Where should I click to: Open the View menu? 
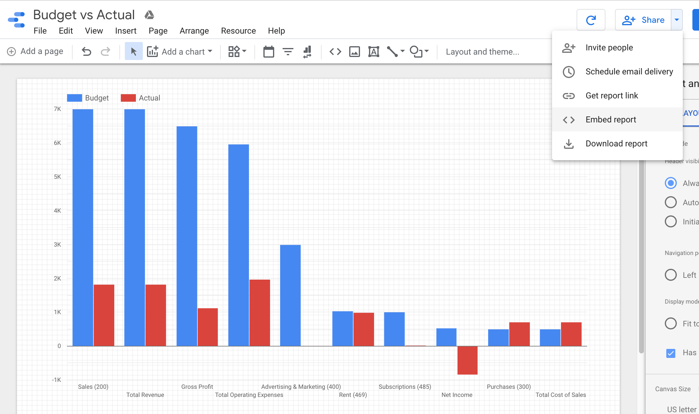pyautogui.click(x=94, y=31)
